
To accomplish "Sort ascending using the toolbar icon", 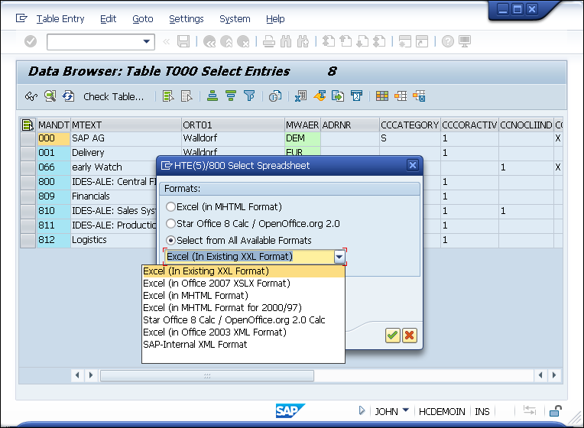I will [213, 96].
